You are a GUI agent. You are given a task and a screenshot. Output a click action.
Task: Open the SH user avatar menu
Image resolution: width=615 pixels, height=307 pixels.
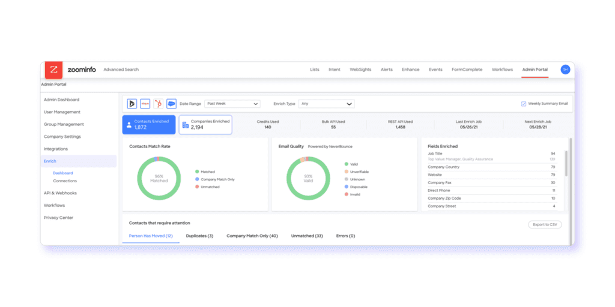point(565,70)
